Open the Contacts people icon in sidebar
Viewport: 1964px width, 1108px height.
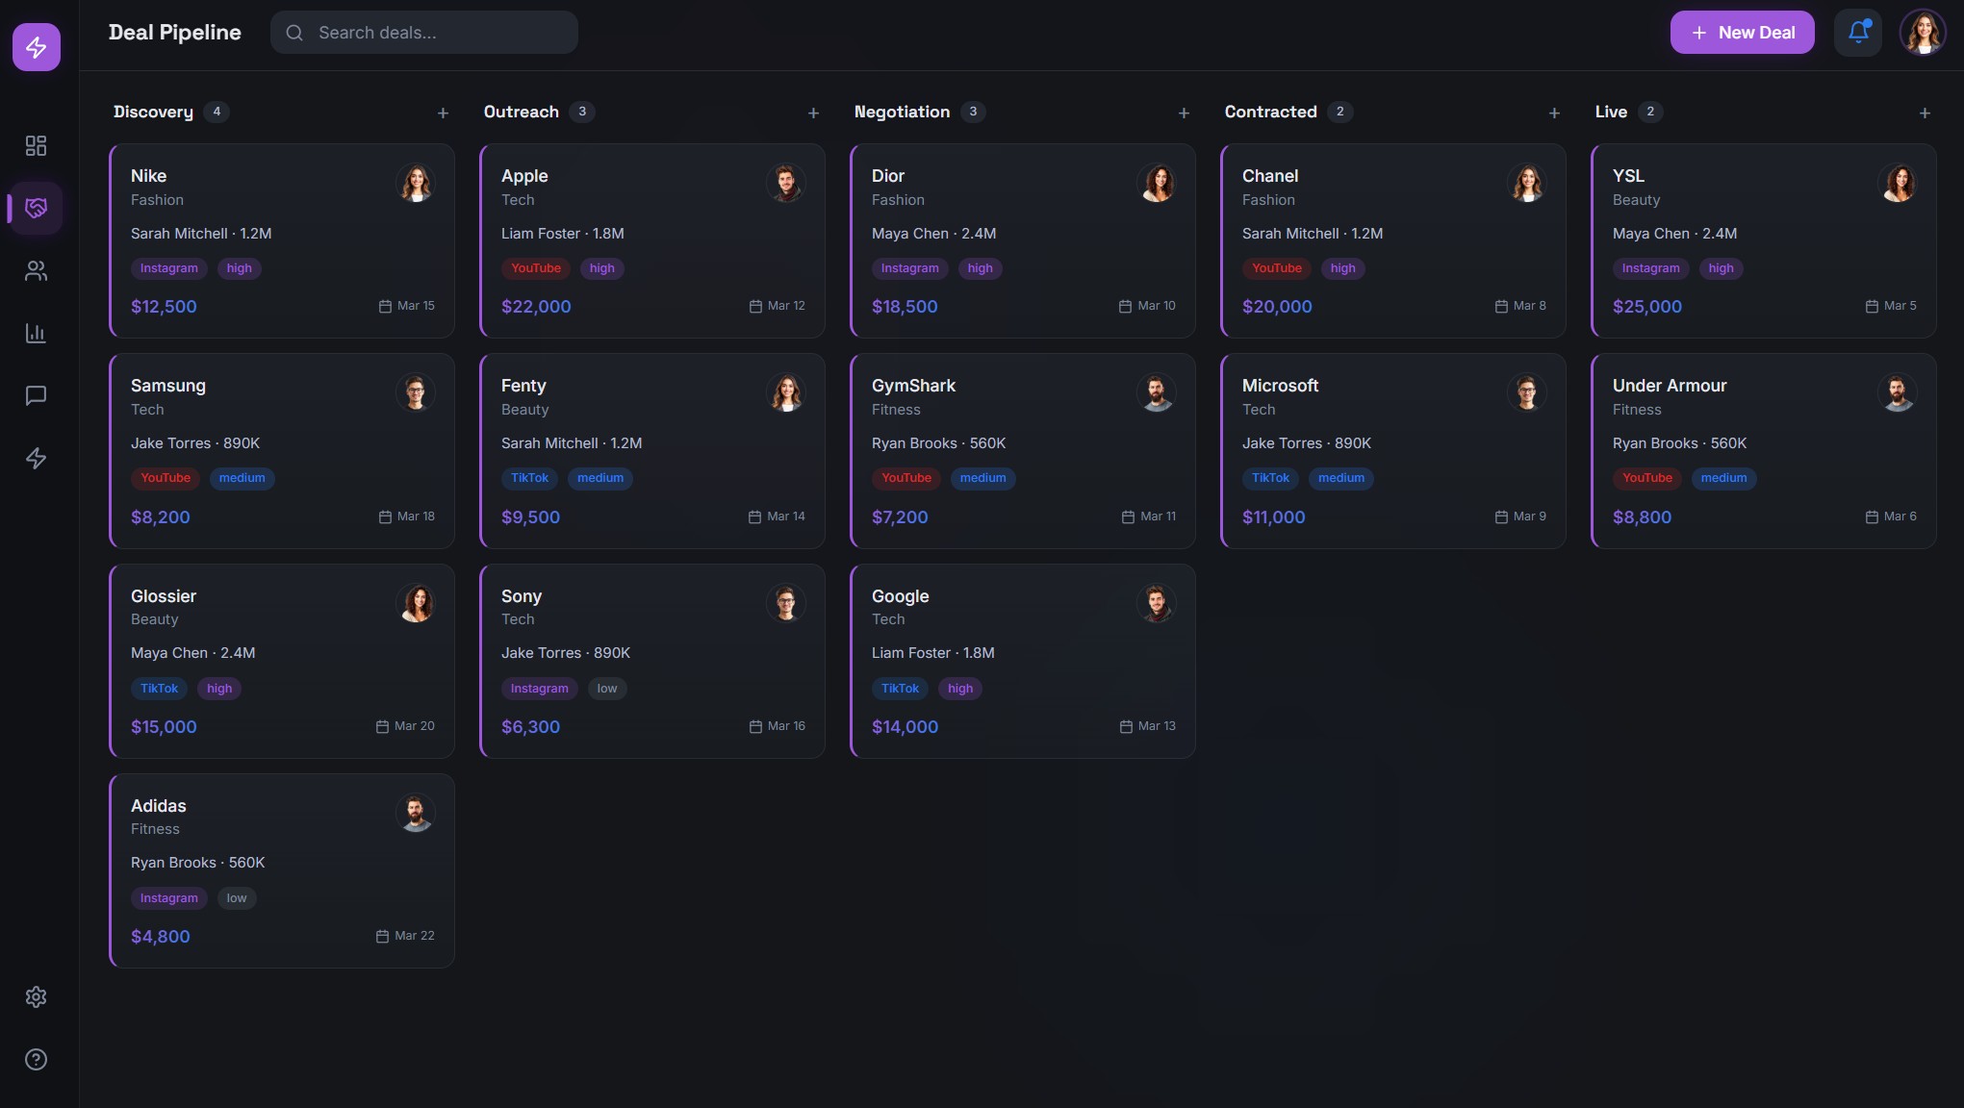pos(36,270)
